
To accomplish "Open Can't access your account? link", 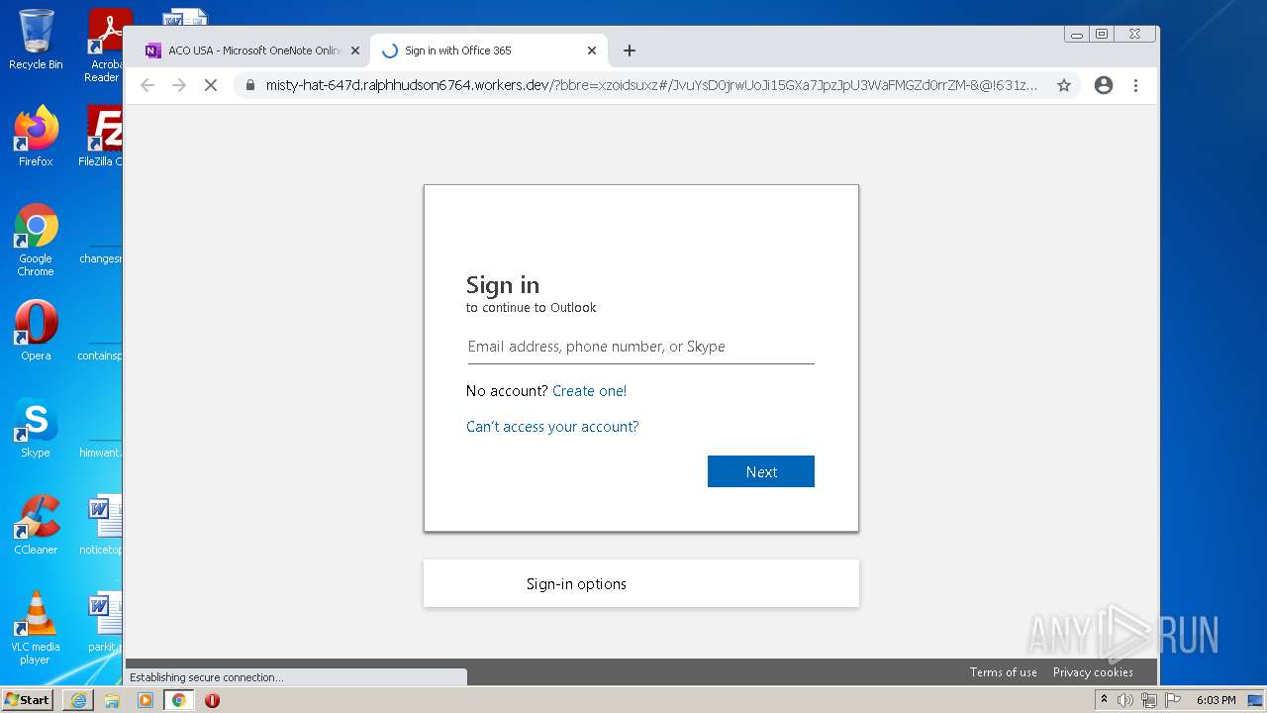I will (552, 427).
